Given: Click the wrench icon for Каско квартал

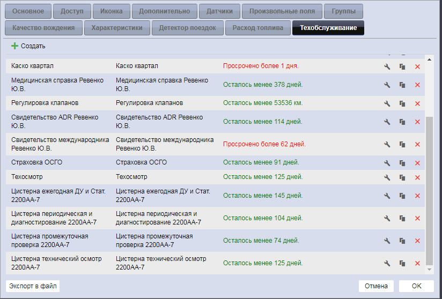Looking at the screenshot, I should coord(387,66).
